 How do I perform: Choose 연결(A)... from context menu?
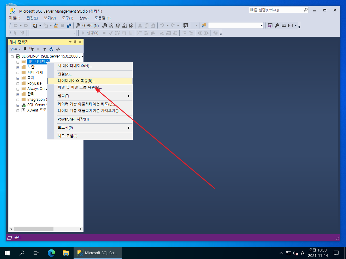pos(90,74)
